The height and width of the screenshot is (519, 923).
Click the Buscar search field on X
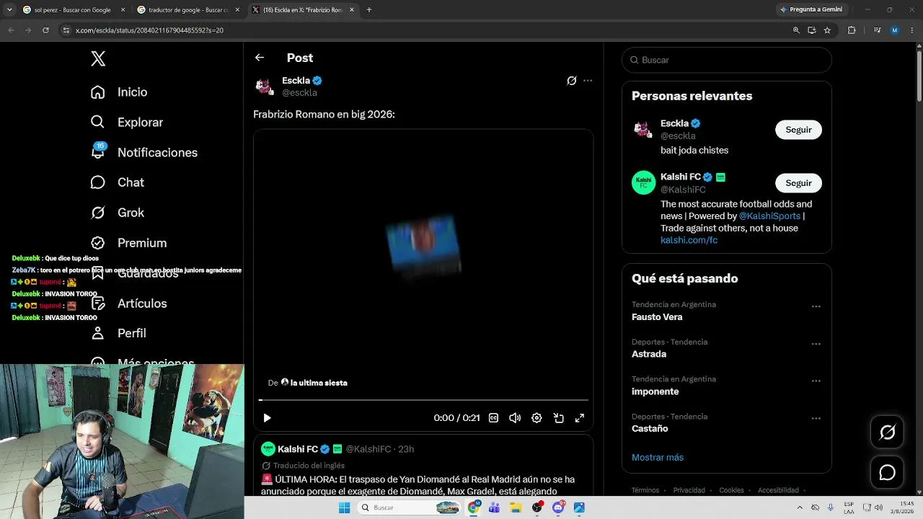tap(727, 60)
